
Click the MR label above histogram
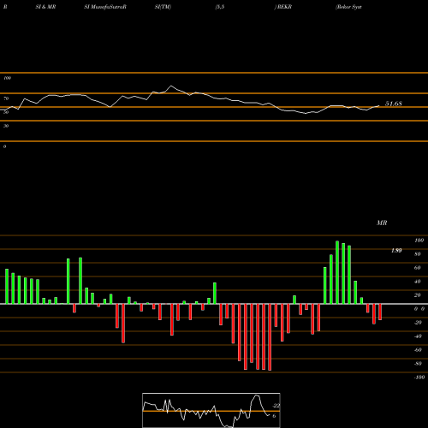tap(382, 223)
